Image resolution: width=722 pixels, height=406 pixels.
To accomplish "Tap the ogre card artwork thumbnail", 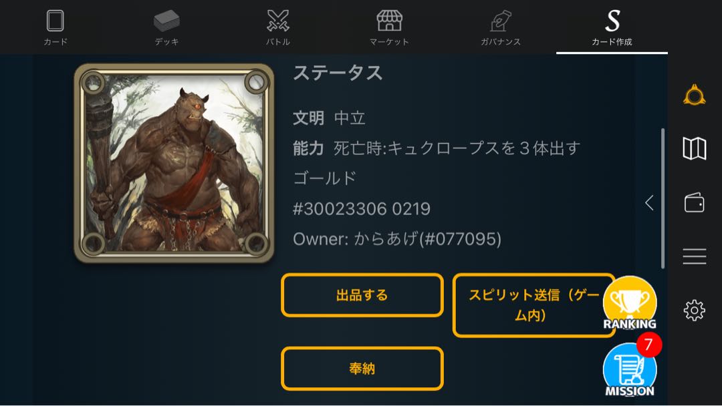I will (174, 163).
